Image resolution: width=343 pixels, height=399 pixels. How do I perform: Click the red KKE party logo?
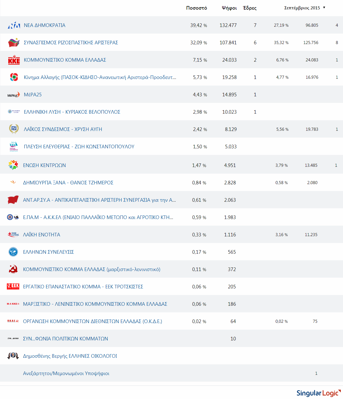14,60
